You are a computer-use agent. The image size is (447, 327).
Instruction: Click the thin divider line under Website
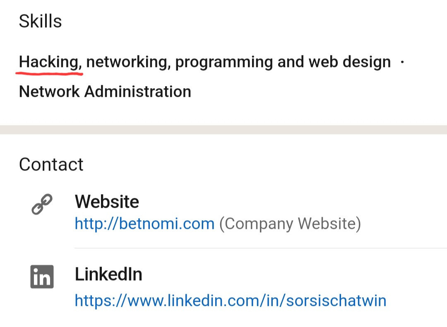point(261,248)
